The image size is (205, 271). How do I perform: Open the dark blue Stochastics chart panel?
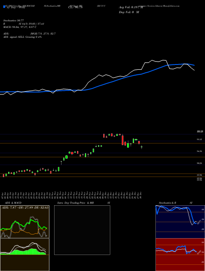point(180,222)
